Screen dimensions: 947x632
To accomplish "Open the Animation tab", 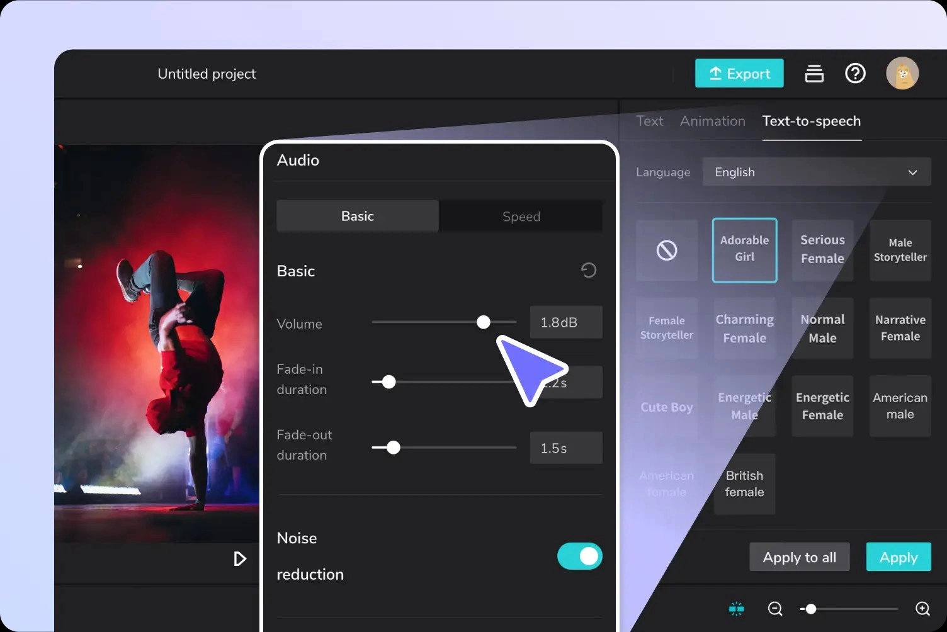I will (712, 121).
